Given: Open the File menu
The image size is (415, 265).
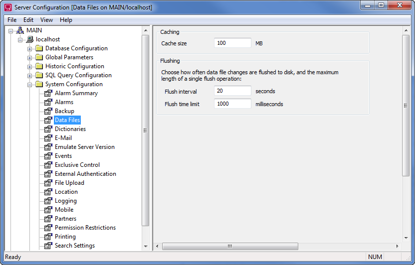Looking at the screenshot, I should (x=12, y=20).
